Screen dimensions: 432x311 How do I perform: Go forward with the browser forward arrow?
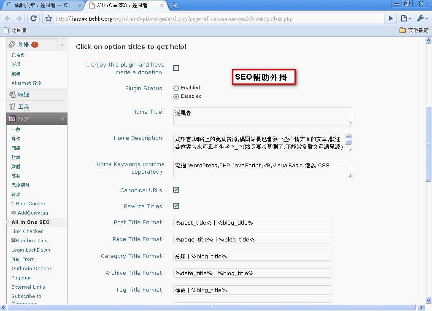click(x=19, y=19)
